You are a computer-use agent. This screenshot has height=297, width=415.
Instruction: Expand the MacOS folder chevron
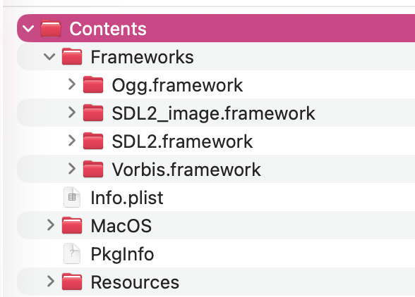tap(51, 225)
